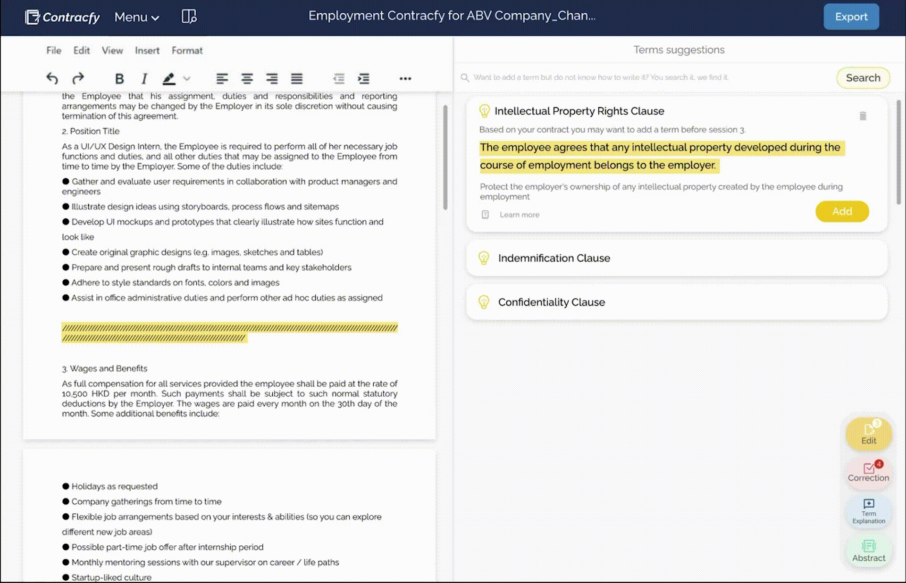
Task: Click the search magnifier icon
Action: click(x=465, y=77)
